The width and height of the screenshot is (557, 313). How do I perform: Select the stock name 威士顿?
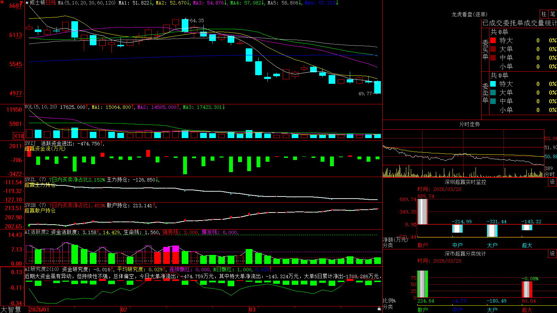[37, 3]
